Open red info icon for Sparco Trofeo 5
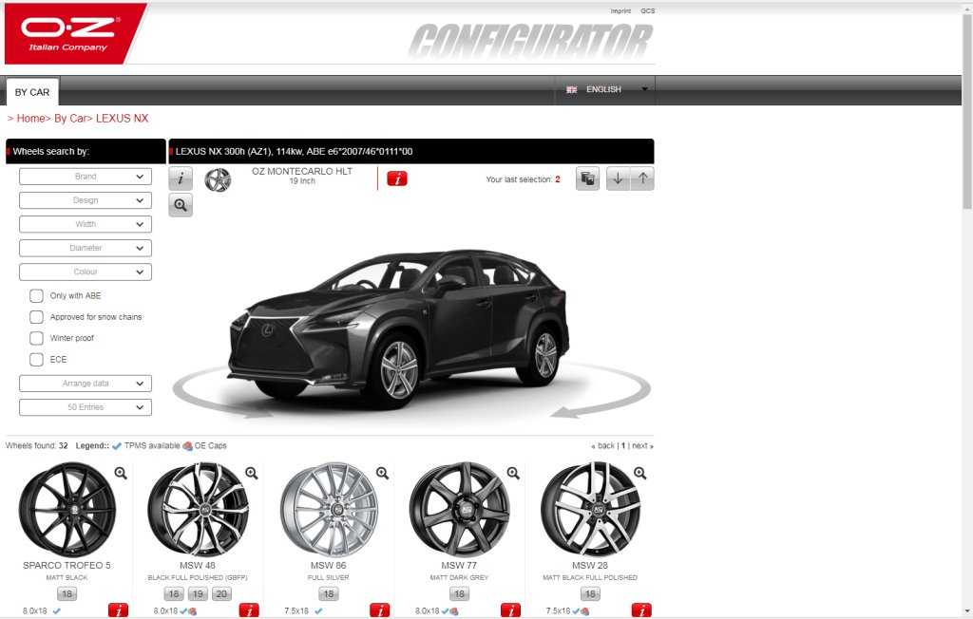The width and height of the screenshot is (973, 619). click(118, 610)
